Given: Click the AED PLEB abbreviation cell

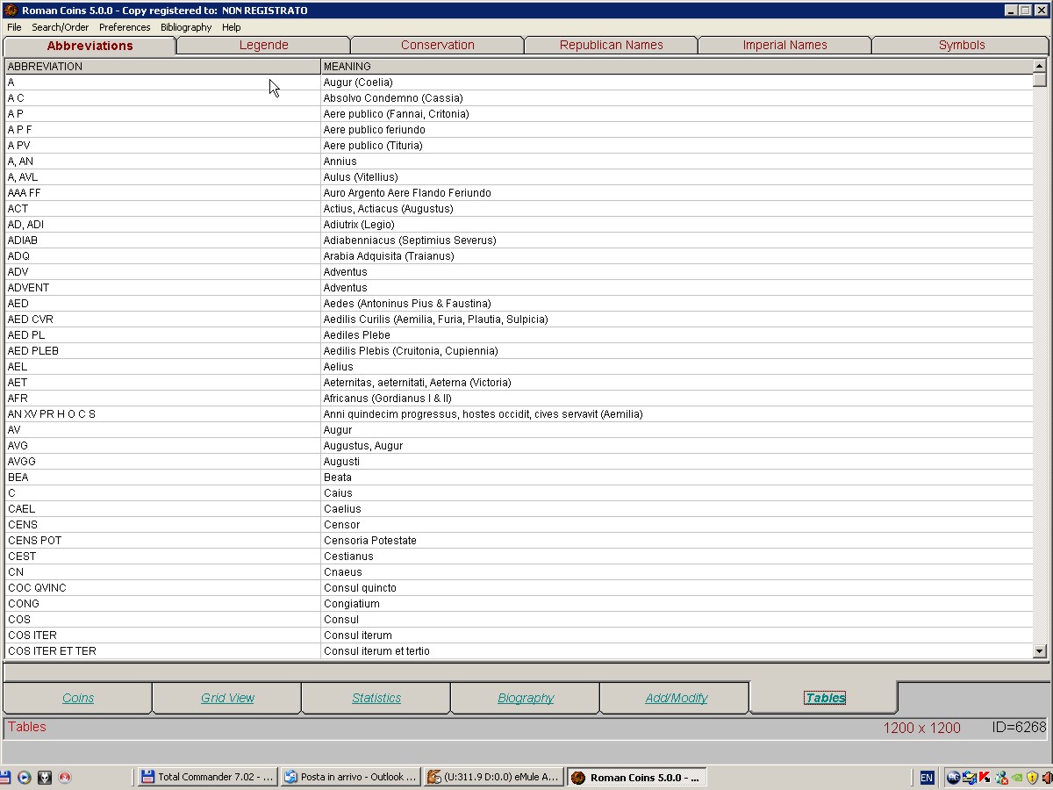Looking at the screenshot, I should [162, 351].
